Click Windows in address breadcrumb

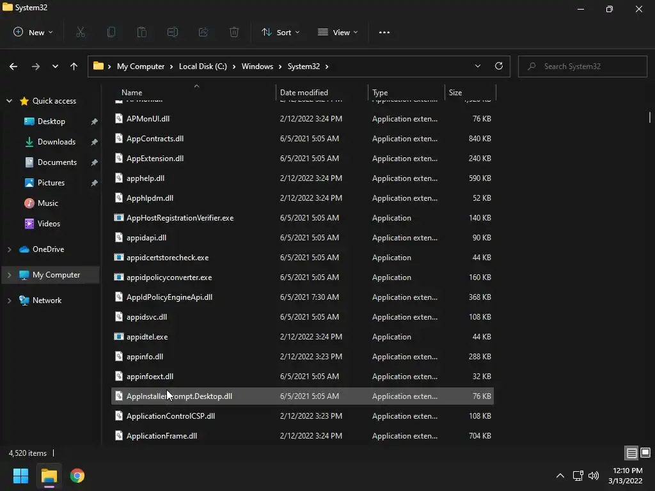tap(257, 66)
